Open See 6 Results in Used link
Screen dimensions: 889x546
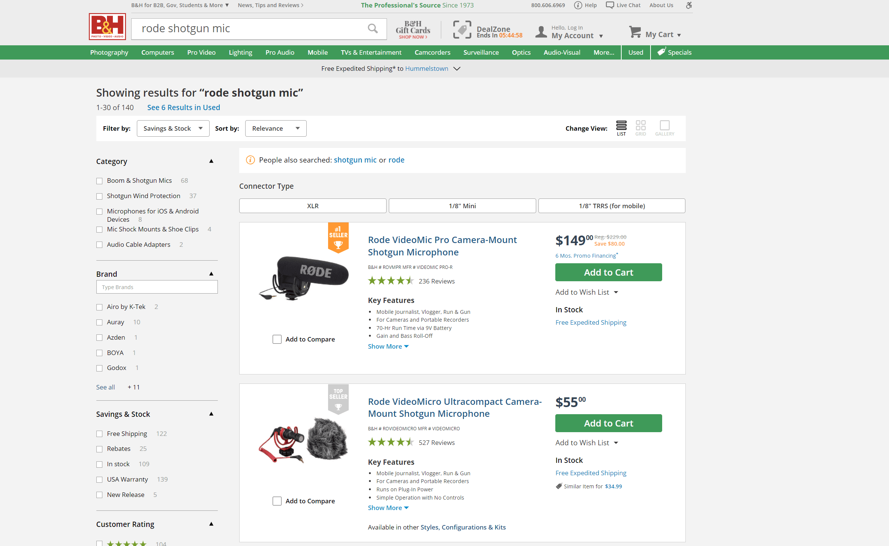tap(183, 107)
